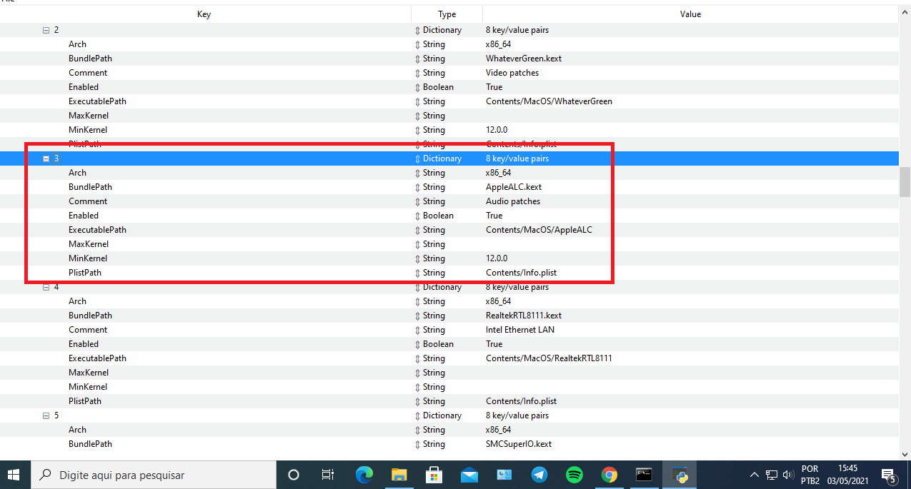Click the Python ProperTree taskbar icon
Screen dimensions: 911x489
pos(679,475)
